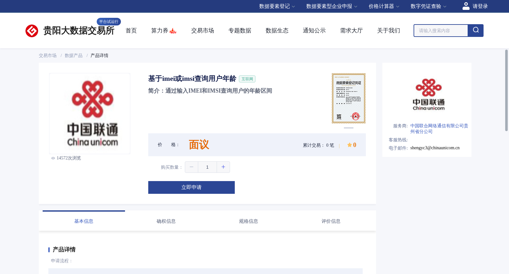The height and width of the screenshot is (274, 509).
Task: Expand the 数据要素登记 dropdown
Action: pos(277,6)
